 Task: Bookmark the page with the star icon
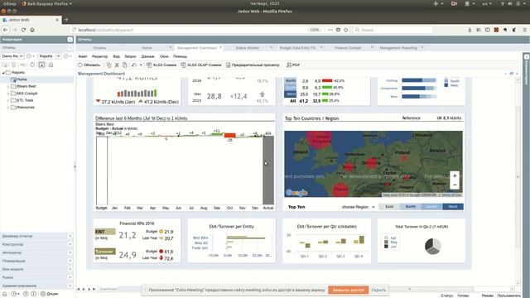pos(346,30)
